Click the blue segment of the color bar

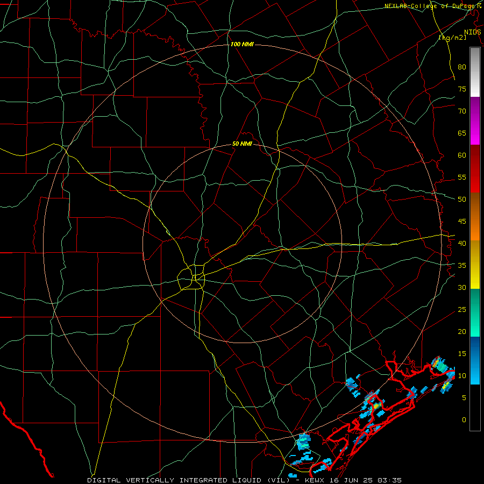click(475, 360)
